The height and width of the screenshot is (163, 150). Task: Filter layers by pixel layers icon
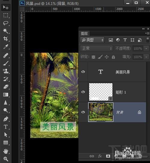tap(111, 40)
